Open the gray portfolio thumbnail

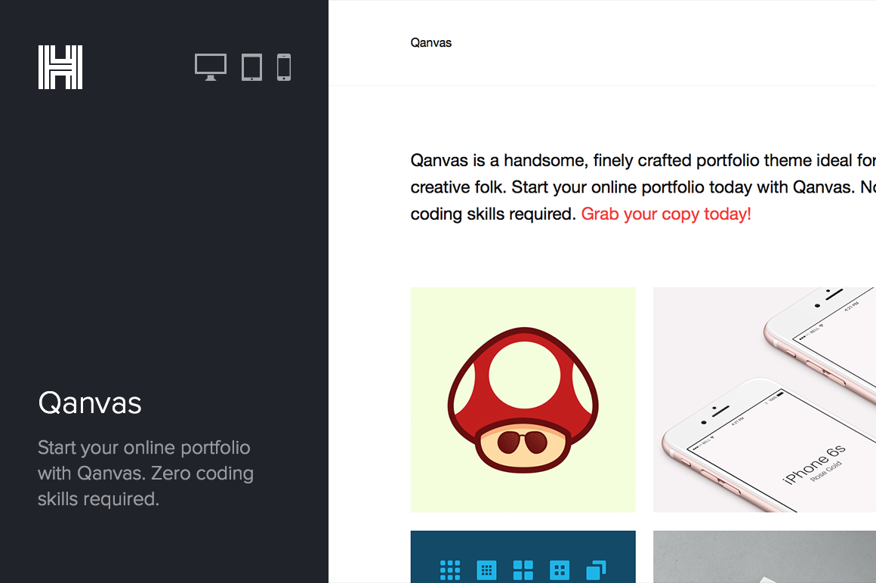click(x=764, y=557)
